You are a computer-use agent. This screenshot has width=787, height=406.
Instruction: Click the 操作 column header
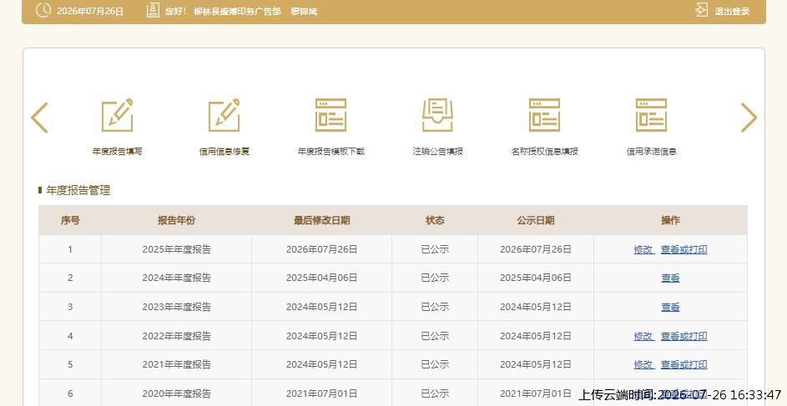(x=670, y=220)
